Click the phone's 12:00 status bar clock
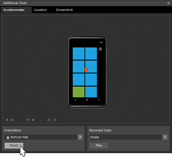This screenshot has width=172, height=158. coord(101,43)
